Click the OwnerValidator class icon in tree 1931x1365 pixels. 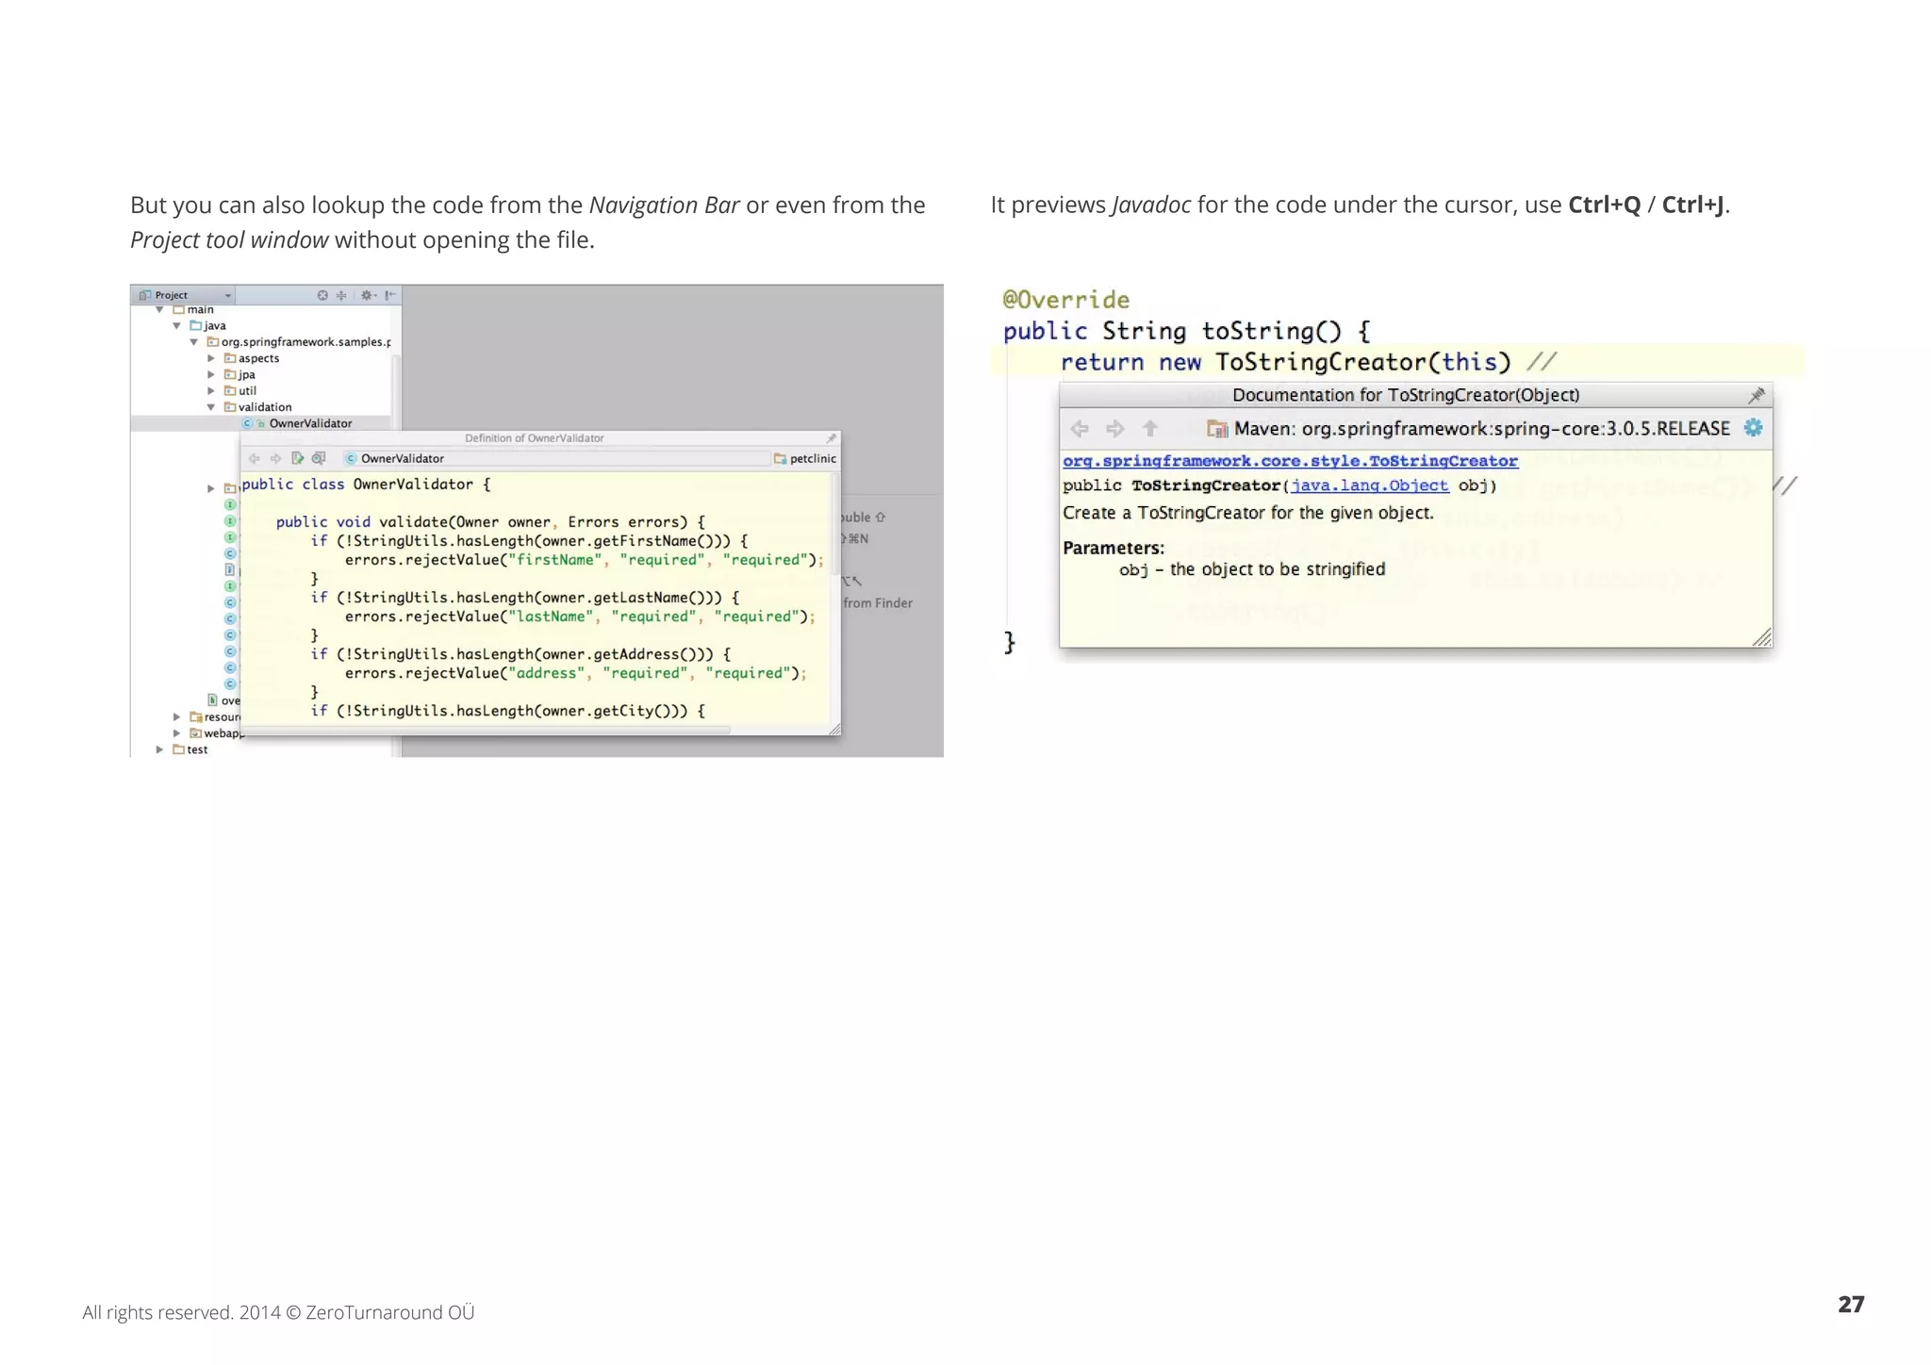tap(247, 423)
